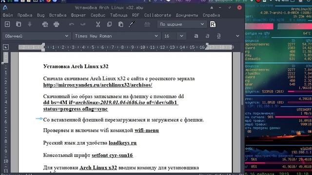Viewport: 312px width, 175px height.
Task: Open the Вид menu
Action: point(40,15)
